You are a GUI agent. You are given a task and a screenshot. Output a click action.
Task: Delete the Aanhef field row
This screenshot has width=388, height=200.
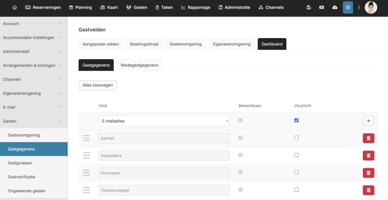(x=368, y=138)
